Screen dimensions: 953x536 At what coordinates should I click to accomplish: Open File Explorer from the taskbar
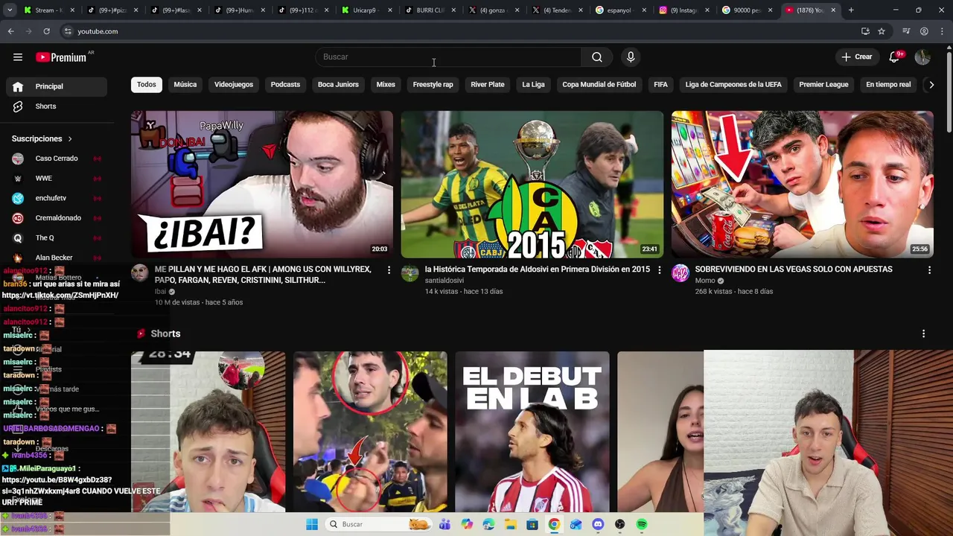(x=511, y=524)
